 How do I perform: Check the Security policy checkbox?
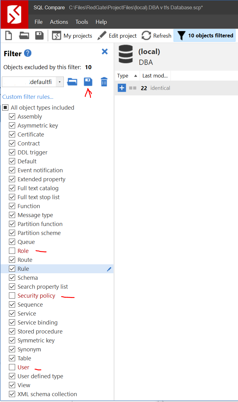pyautogui.click(x=12, y=296)
